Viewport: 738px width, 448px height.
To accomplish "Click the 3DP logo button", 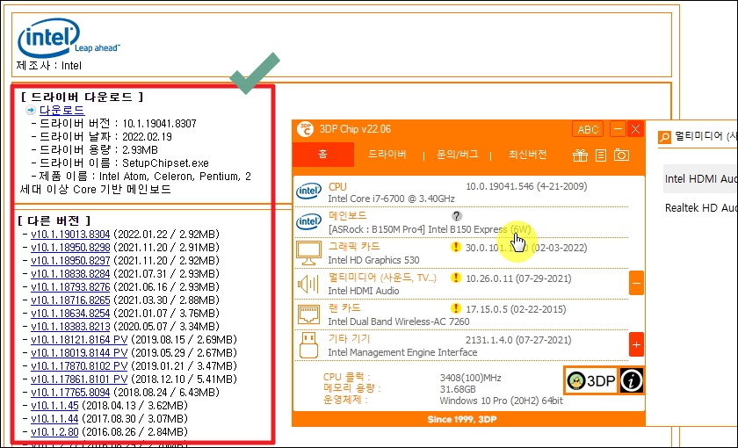I will tap(591, 380).
